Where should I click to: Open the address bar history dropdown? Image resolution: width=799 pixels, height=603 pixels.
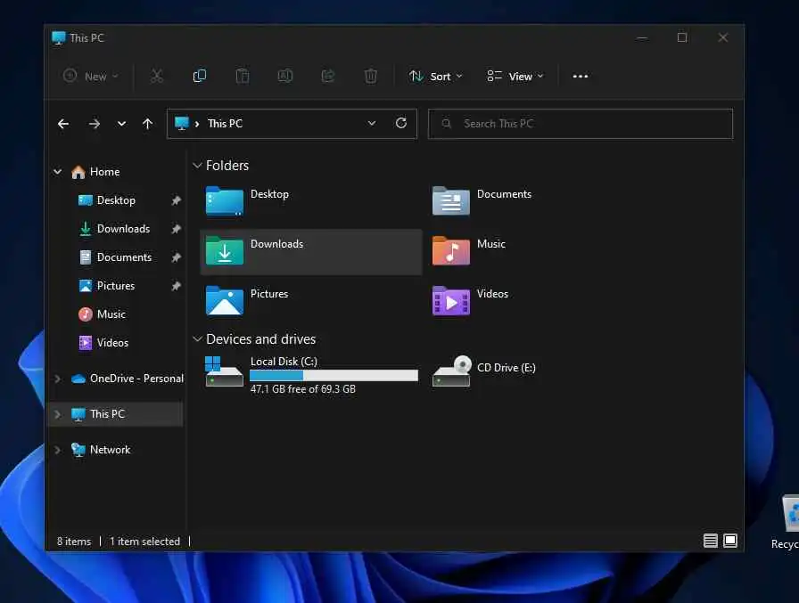tap(372, 123)
